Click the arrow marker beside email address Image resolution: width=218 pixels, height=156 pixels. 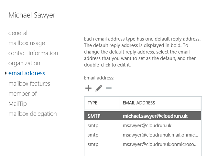coord(6,73)
